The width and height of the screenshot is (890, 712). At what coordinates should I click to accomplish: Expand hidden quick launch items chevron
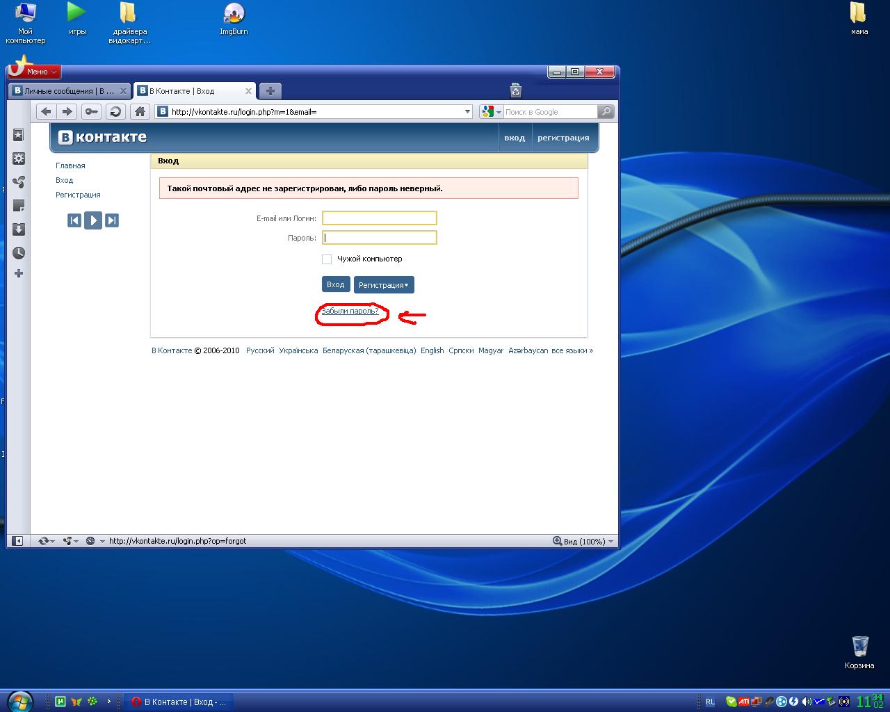coord(108,702)
